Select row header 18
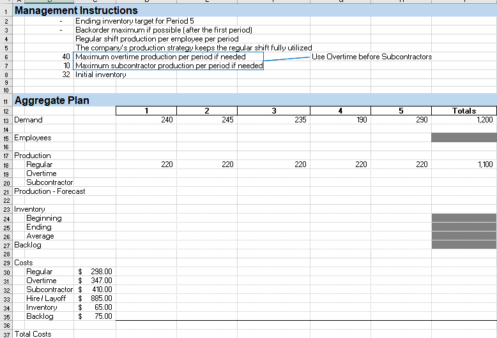The height and width of the screenshot is (338, 497). pos(6,165)
